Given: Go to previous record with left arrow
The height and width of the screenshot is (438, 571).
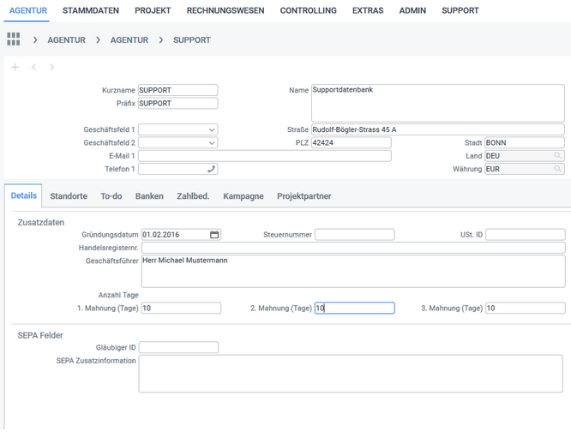Looking at the screenshot, I should point(34,68).
